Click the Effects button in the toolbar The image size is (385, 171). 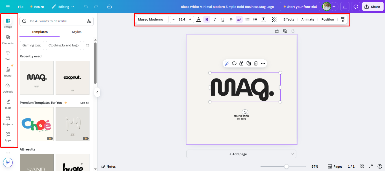tap(288, 19)
